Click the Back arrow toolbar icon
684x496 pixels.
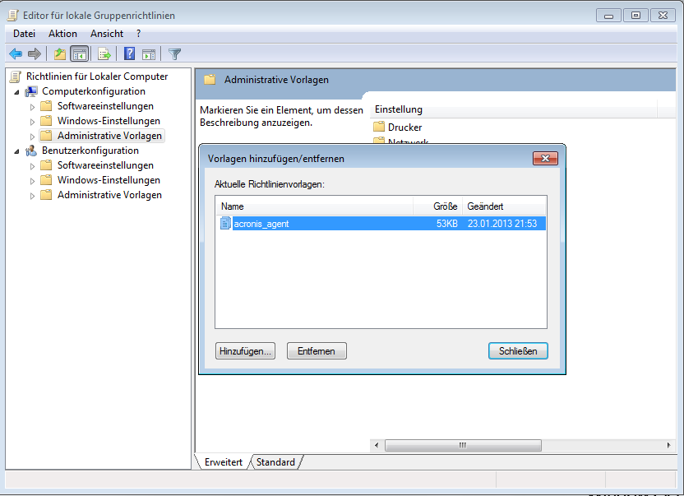[16, 54]
